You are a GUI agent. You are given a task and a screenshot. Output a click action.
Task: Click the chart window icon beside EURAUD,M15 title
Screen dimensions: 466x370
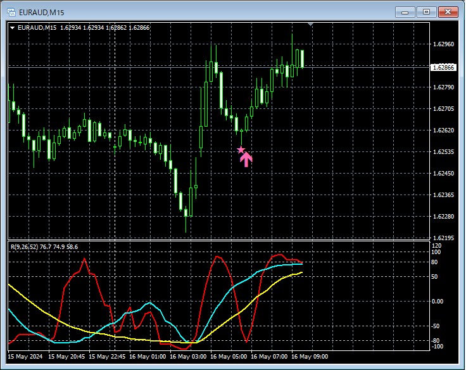[11, 12]
